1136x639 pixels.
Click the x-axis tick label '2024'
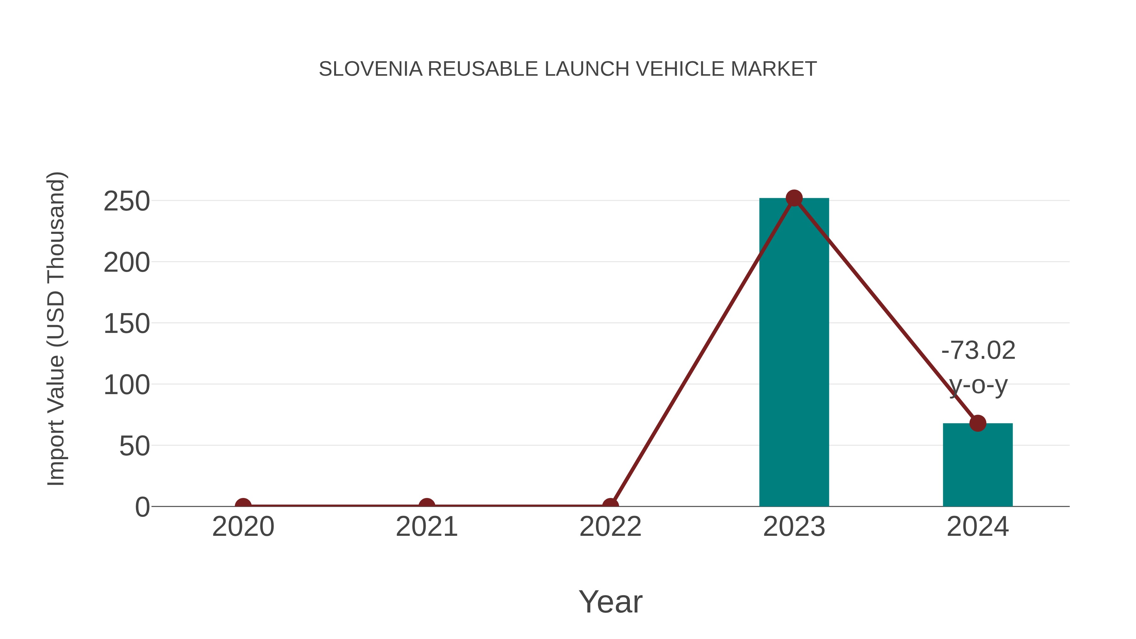click(978, 527)
